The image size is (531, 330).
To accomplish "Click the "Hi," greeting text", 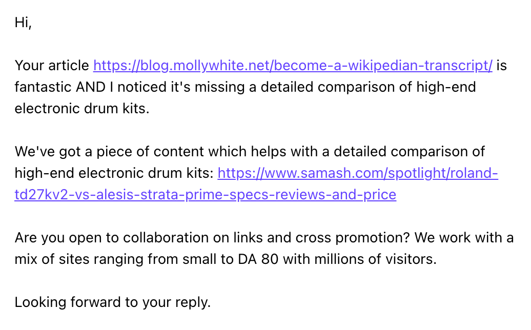I will coord(23,23).
